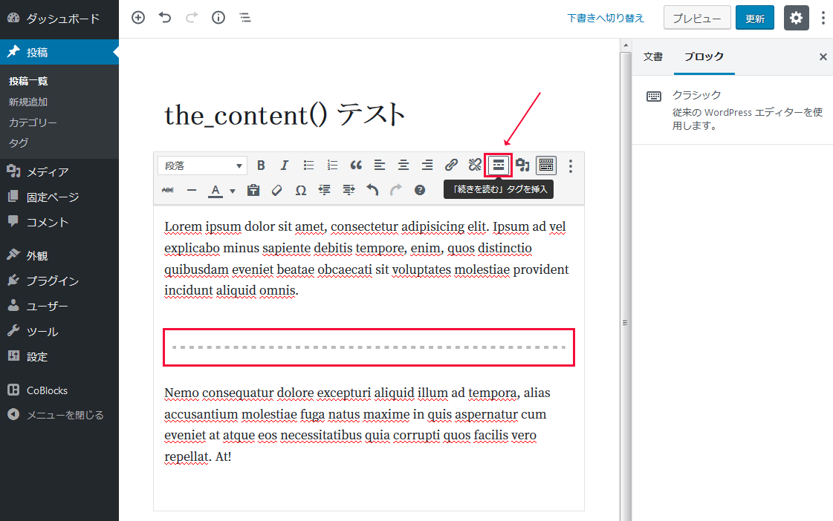Click the add block plus icon
Screen dimensions: 833x521
coord(138,18)
